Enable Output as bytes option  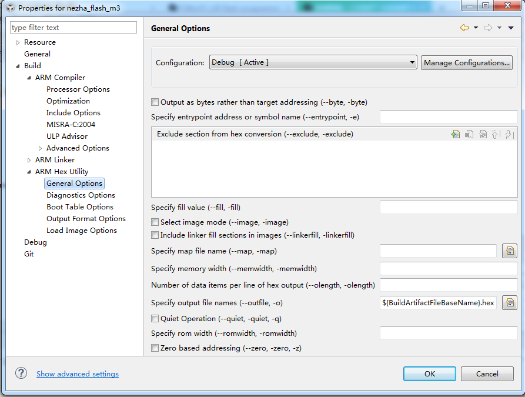point(155,102)
